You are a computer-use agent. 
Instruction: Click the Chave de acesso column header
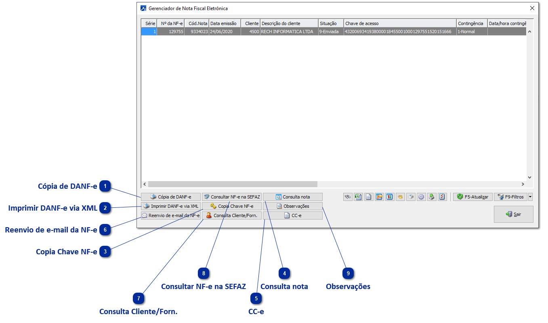click(x=400, y=23)
